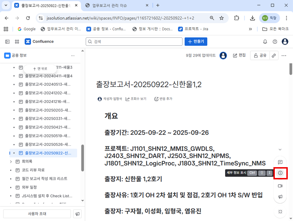Expand the 회의록 tree item
This screenshot has height=221, width=293.
click(x=11, y=162)
